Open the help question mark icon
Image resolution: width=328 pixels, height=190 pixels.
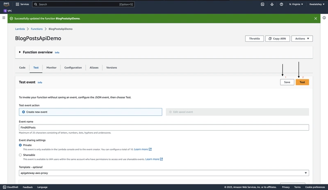pos(281,4)
